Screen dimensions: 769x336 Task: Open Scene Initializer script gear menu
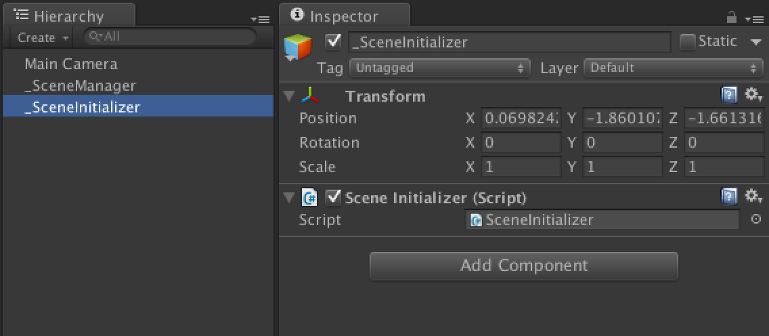(x=753, y=196)
